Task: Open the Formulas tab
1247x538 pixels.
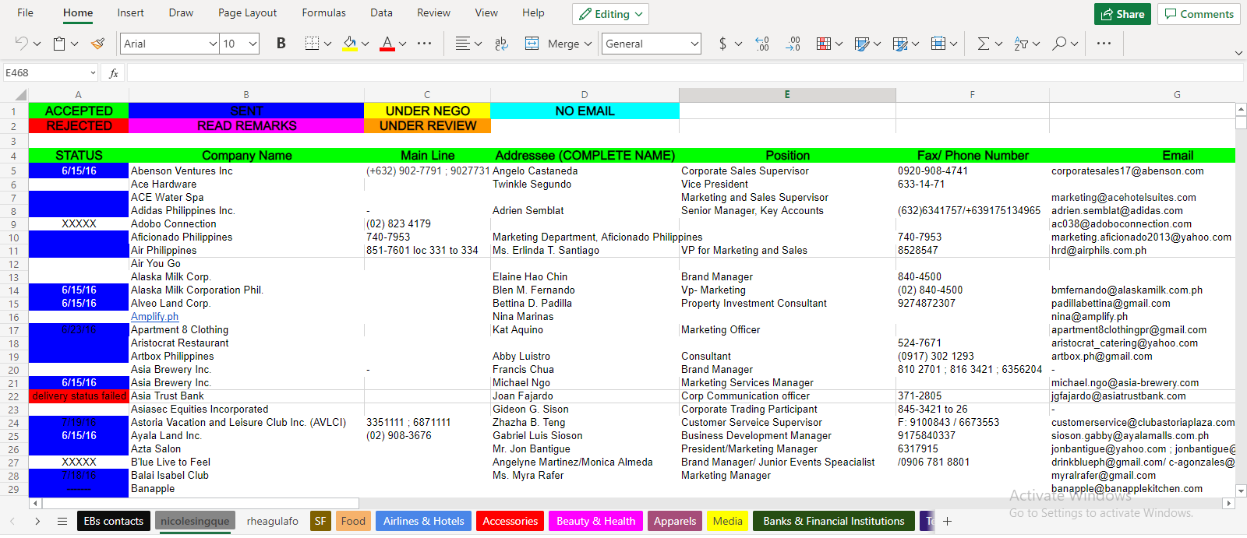Action: (323, 13)
